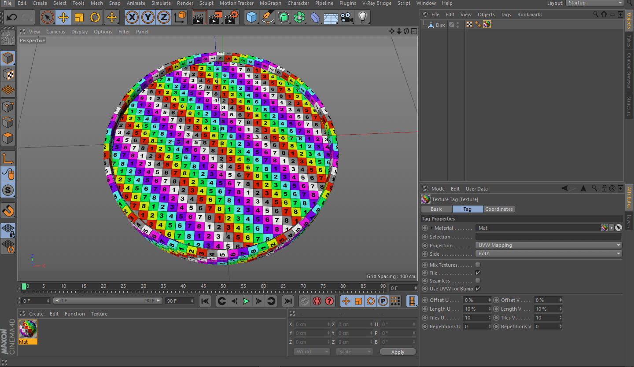Click the material picker arrow icon
Image resolution: width=634 pixels, height=367 pixels.
point(619,228)
